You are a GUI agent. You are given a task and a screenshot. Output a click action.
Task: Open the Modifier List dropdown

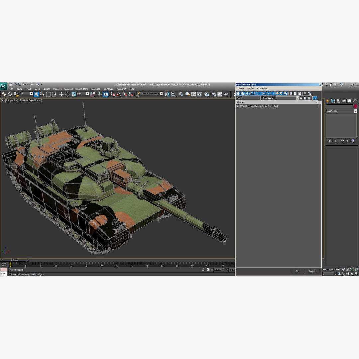[355, 111]
